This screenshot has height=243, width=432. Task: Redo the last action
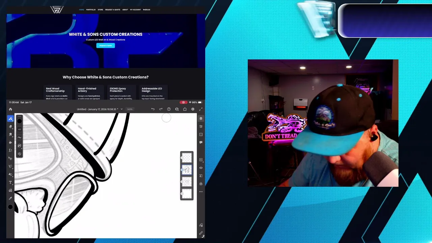(161, 109)
